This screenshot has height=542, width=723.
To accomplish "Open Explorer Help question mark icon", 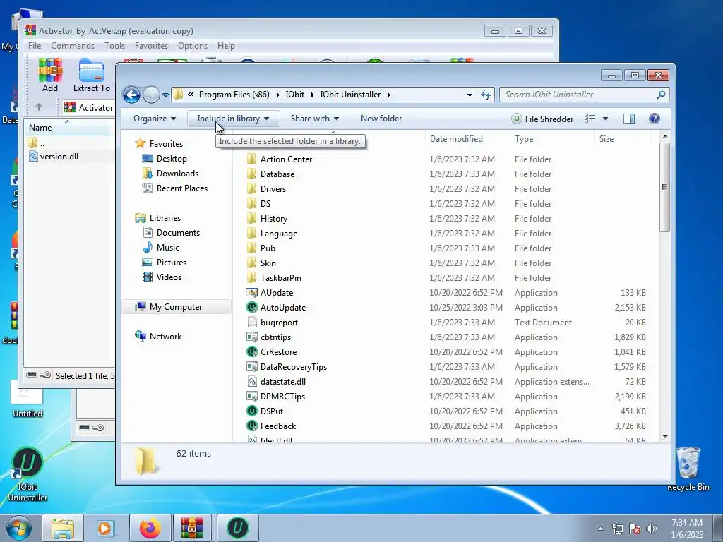I will (654, 119).
